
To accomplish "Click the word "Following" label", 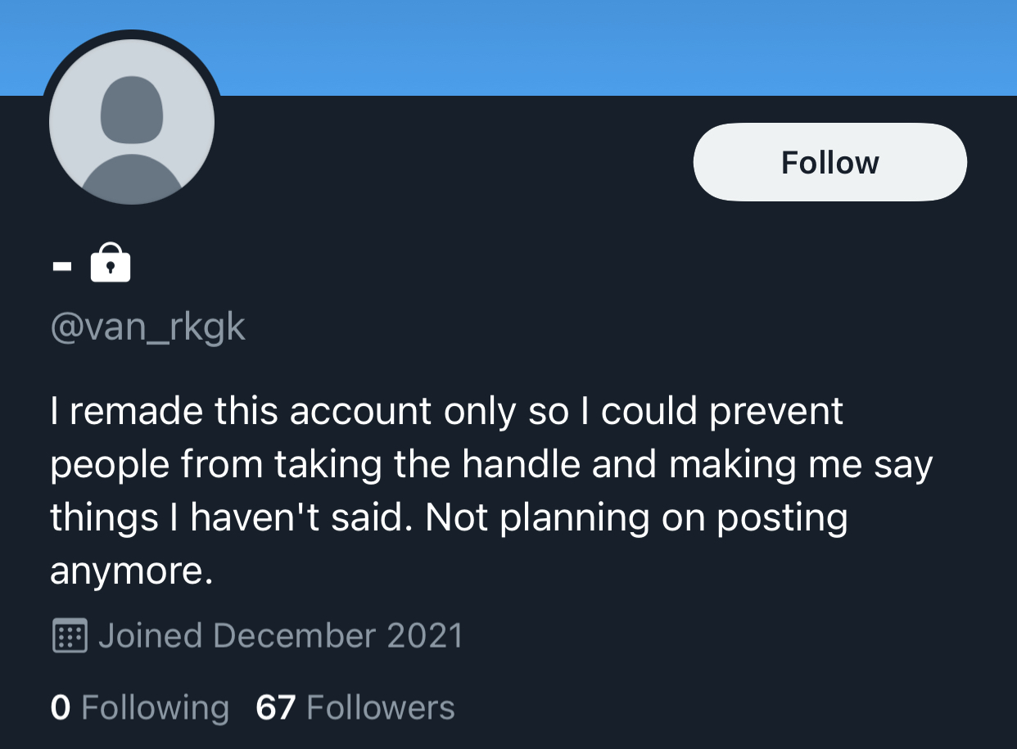I will point(156,708).
